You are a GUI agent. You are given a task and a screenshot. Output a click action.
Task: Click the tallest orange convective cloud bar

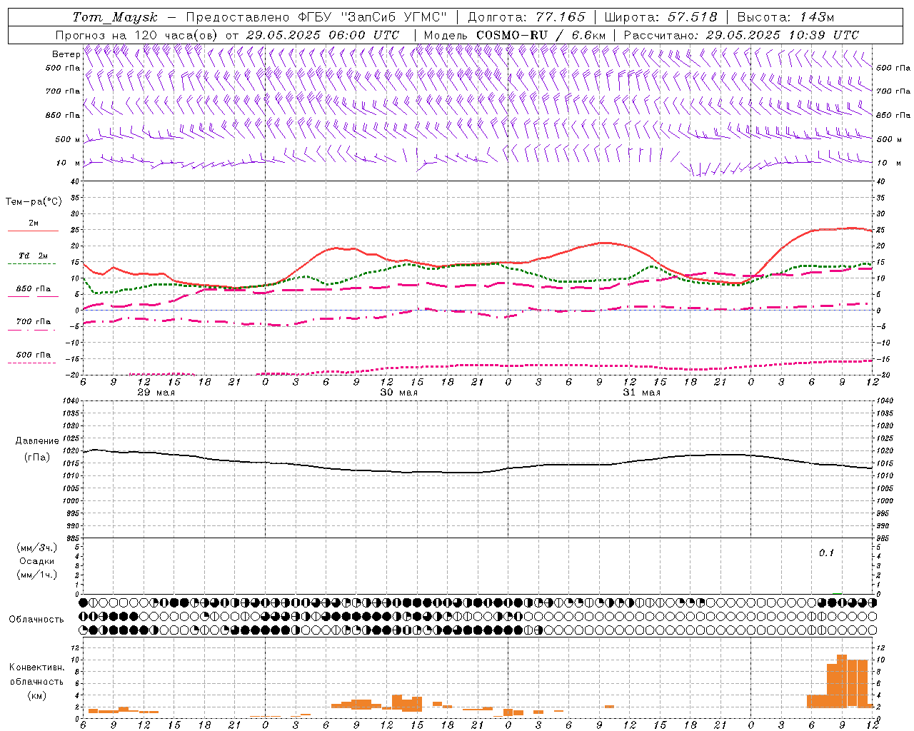coord(842,680)
